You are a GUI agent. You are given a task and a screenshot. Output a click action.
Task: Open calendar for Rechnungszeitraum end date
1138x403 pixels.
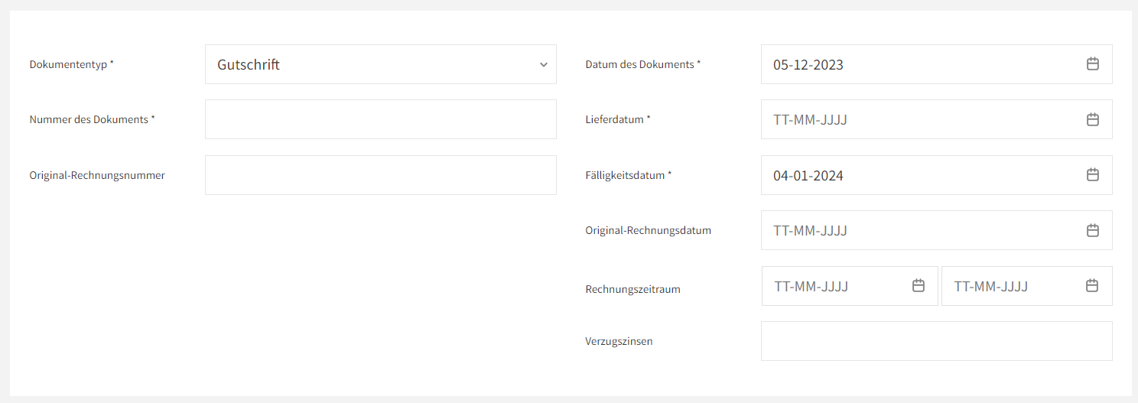click(1092, 286)
